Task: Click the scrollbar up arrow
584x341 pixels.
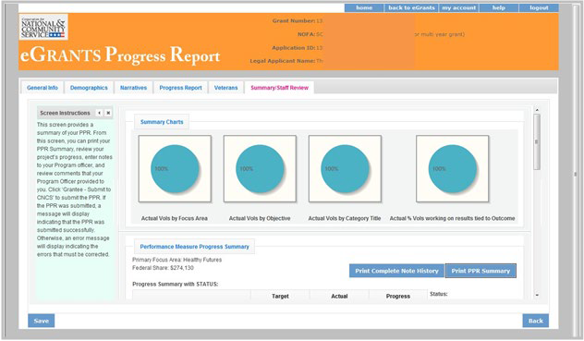Action: [x=537, y=110]
